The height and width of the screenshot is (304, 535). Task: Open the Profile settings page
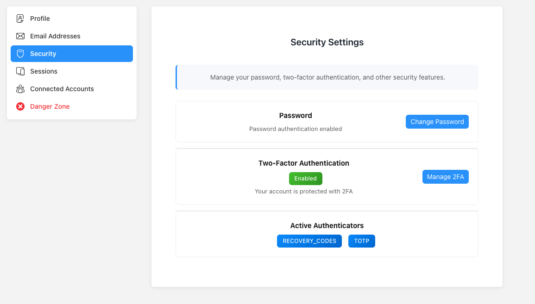click(39, 19)
